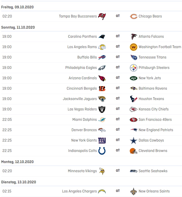Click the Tampa Bay Buccaneers logo
This screenshot has width=182, height=197.
pyautogui.click(x=102, y=16)
